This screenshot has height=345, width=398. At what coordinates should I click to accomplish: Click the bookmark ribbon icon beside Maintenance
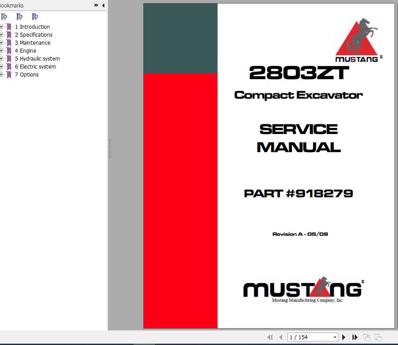9,43
